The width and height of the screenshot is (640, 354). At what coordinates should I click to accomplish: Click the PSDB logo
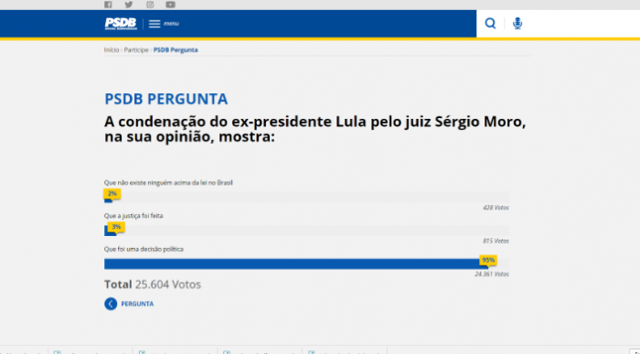point(121,24)
